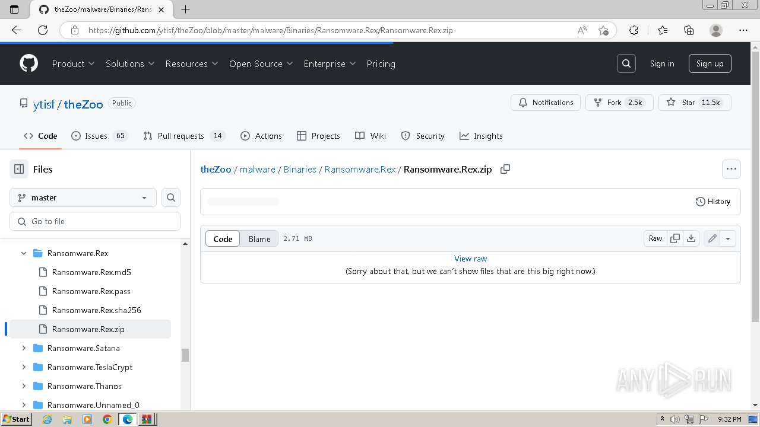Open the browser settings ellipsis menu
The image size is (760, 427).
tap(743, 30)
